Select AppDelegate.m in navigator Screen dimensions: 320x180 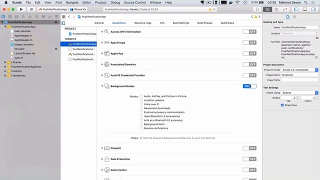pos(23,40)
